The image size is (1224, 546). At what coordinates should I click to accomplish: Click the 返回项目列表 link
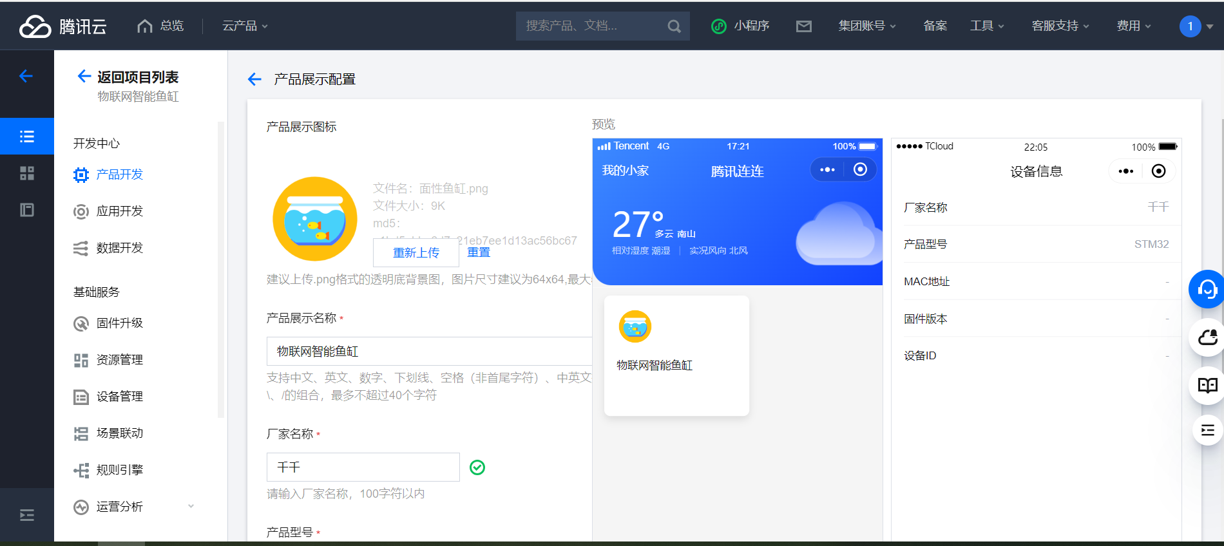pyautogui.click(x=137, y=77)
